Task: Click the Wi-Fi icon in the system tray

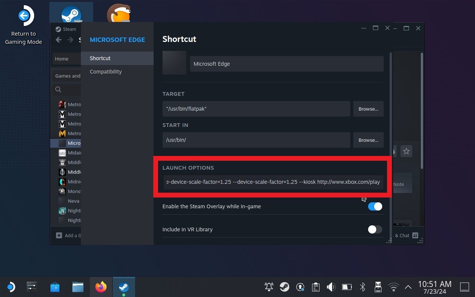Action: 393,287
